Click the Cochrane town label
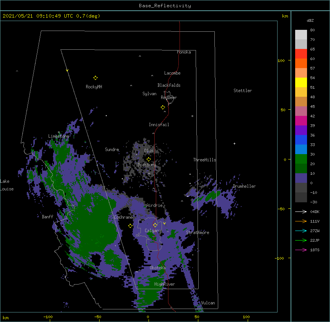The image size is (330, 322). click(x=123, y=217)
